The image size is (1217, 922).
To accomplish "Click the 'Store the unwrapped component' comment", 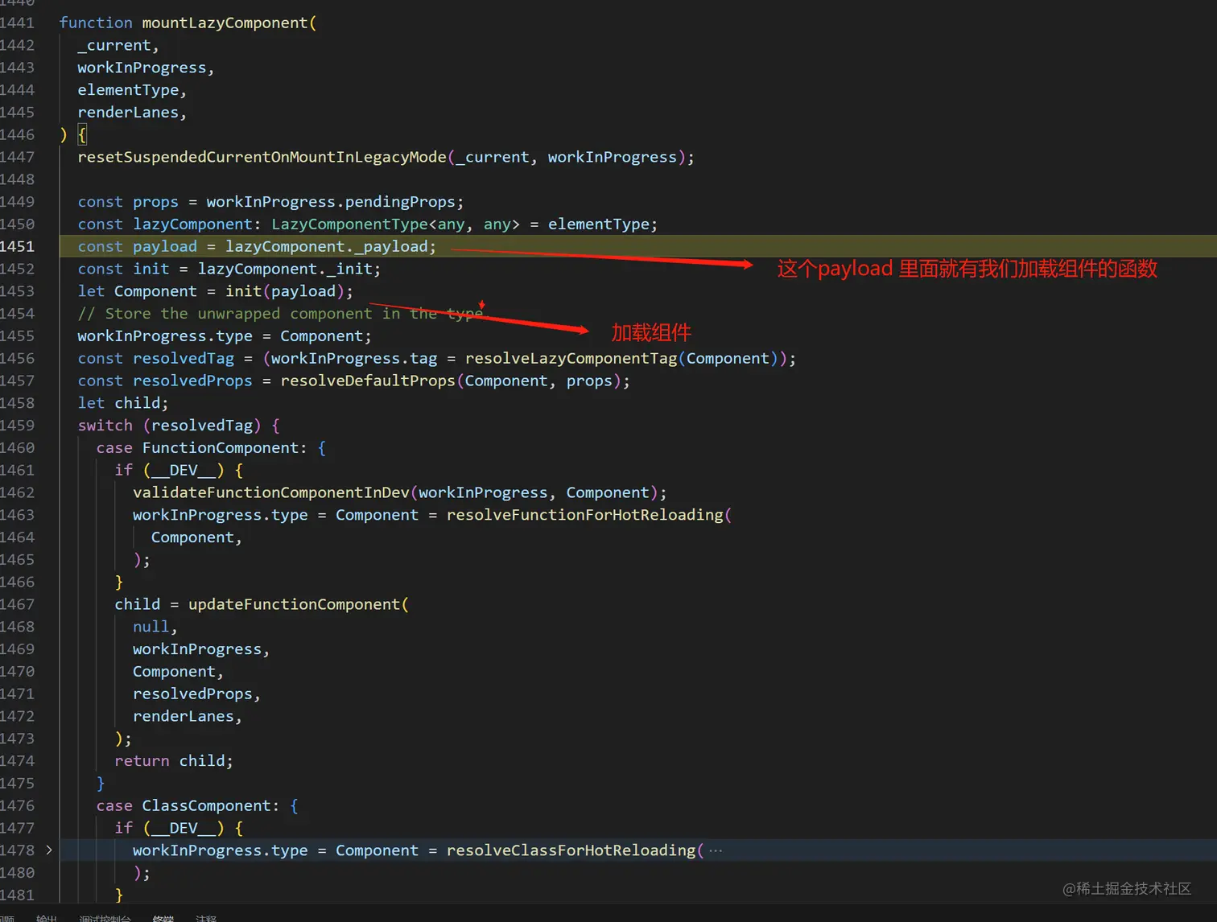I will (280, 314).
